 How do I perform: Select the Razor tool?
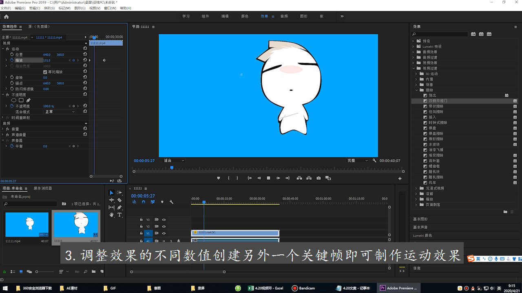(x=119, y=200)
